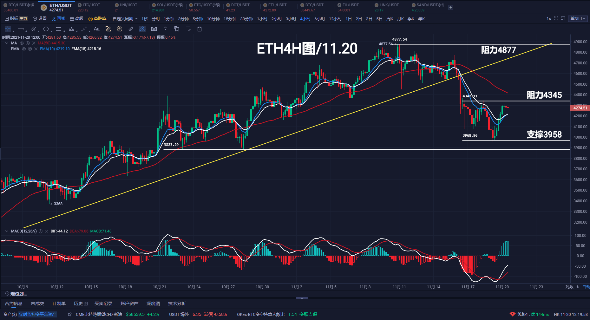Click the 4274.51 current price label

(580, 108)
